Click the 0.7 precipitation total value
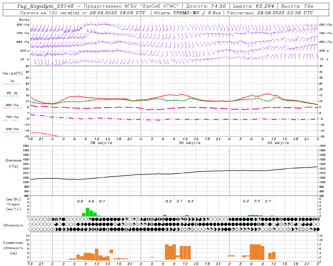The width and height of the screenshot is (333, 266). [x=257, y=201]
